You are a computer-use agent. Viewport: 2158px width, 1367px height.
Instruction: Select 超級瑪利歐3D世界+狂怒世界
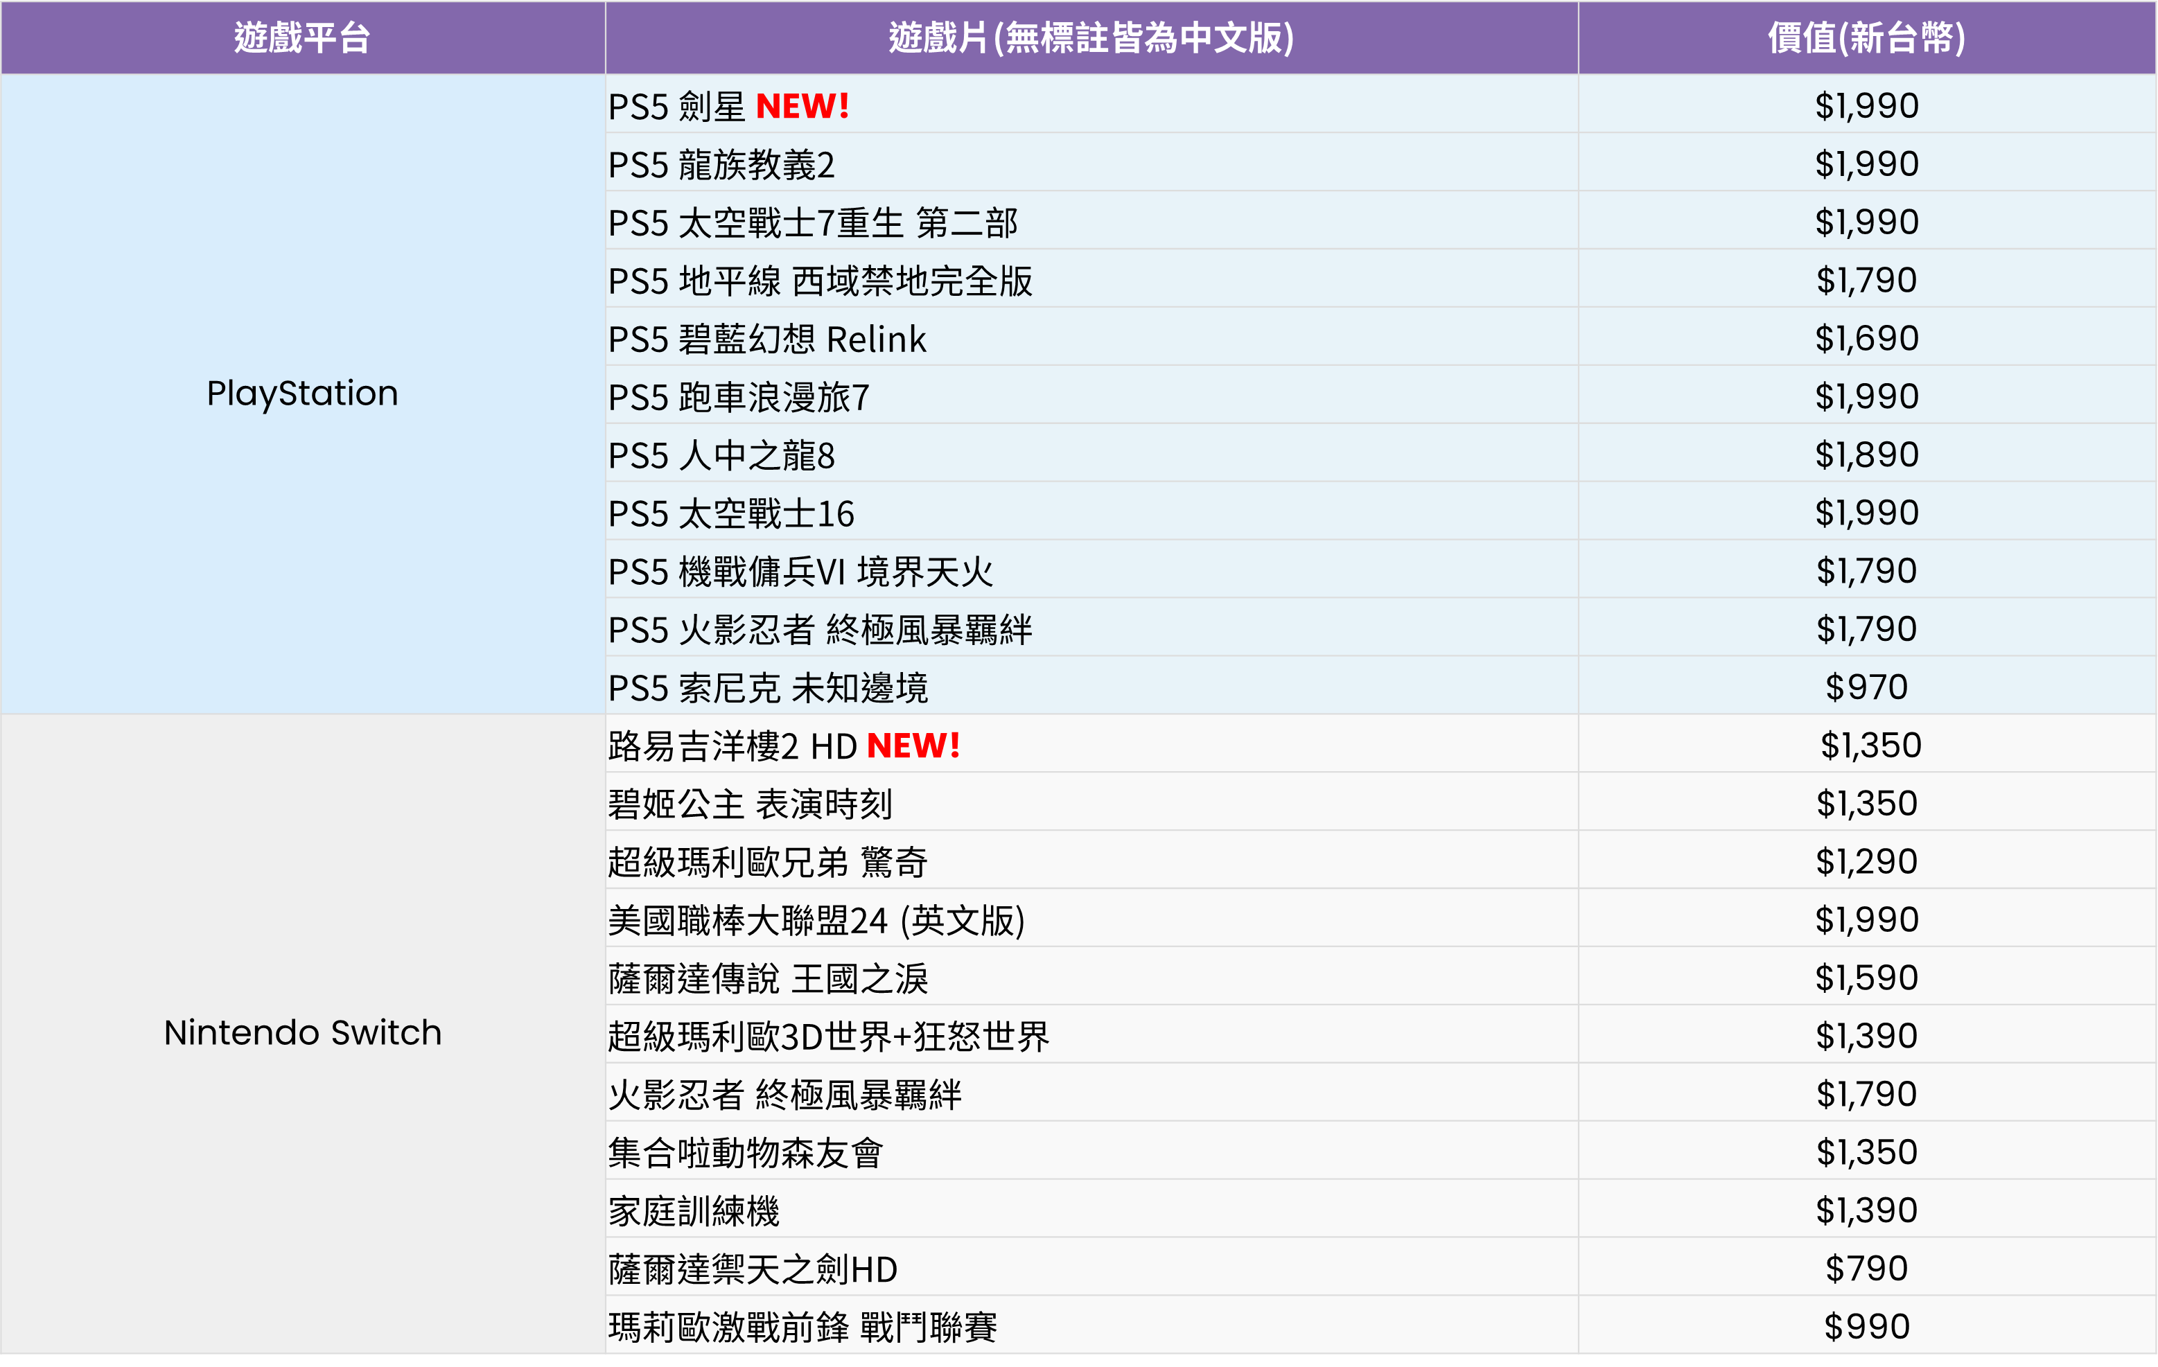pyautogui.click(x=828, y=1037)
